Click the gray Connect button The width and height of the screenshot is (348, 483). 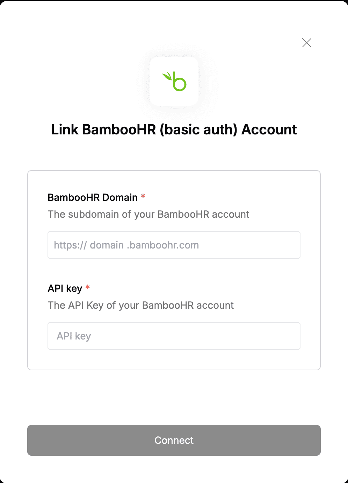174,440
